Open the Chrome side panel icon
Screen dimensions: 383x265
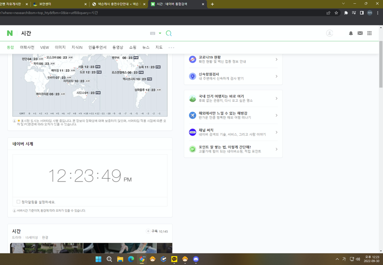point(362,13)
